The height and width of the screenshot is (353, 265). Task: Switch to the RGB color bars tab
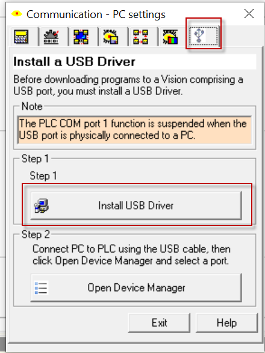pos(170,37)
